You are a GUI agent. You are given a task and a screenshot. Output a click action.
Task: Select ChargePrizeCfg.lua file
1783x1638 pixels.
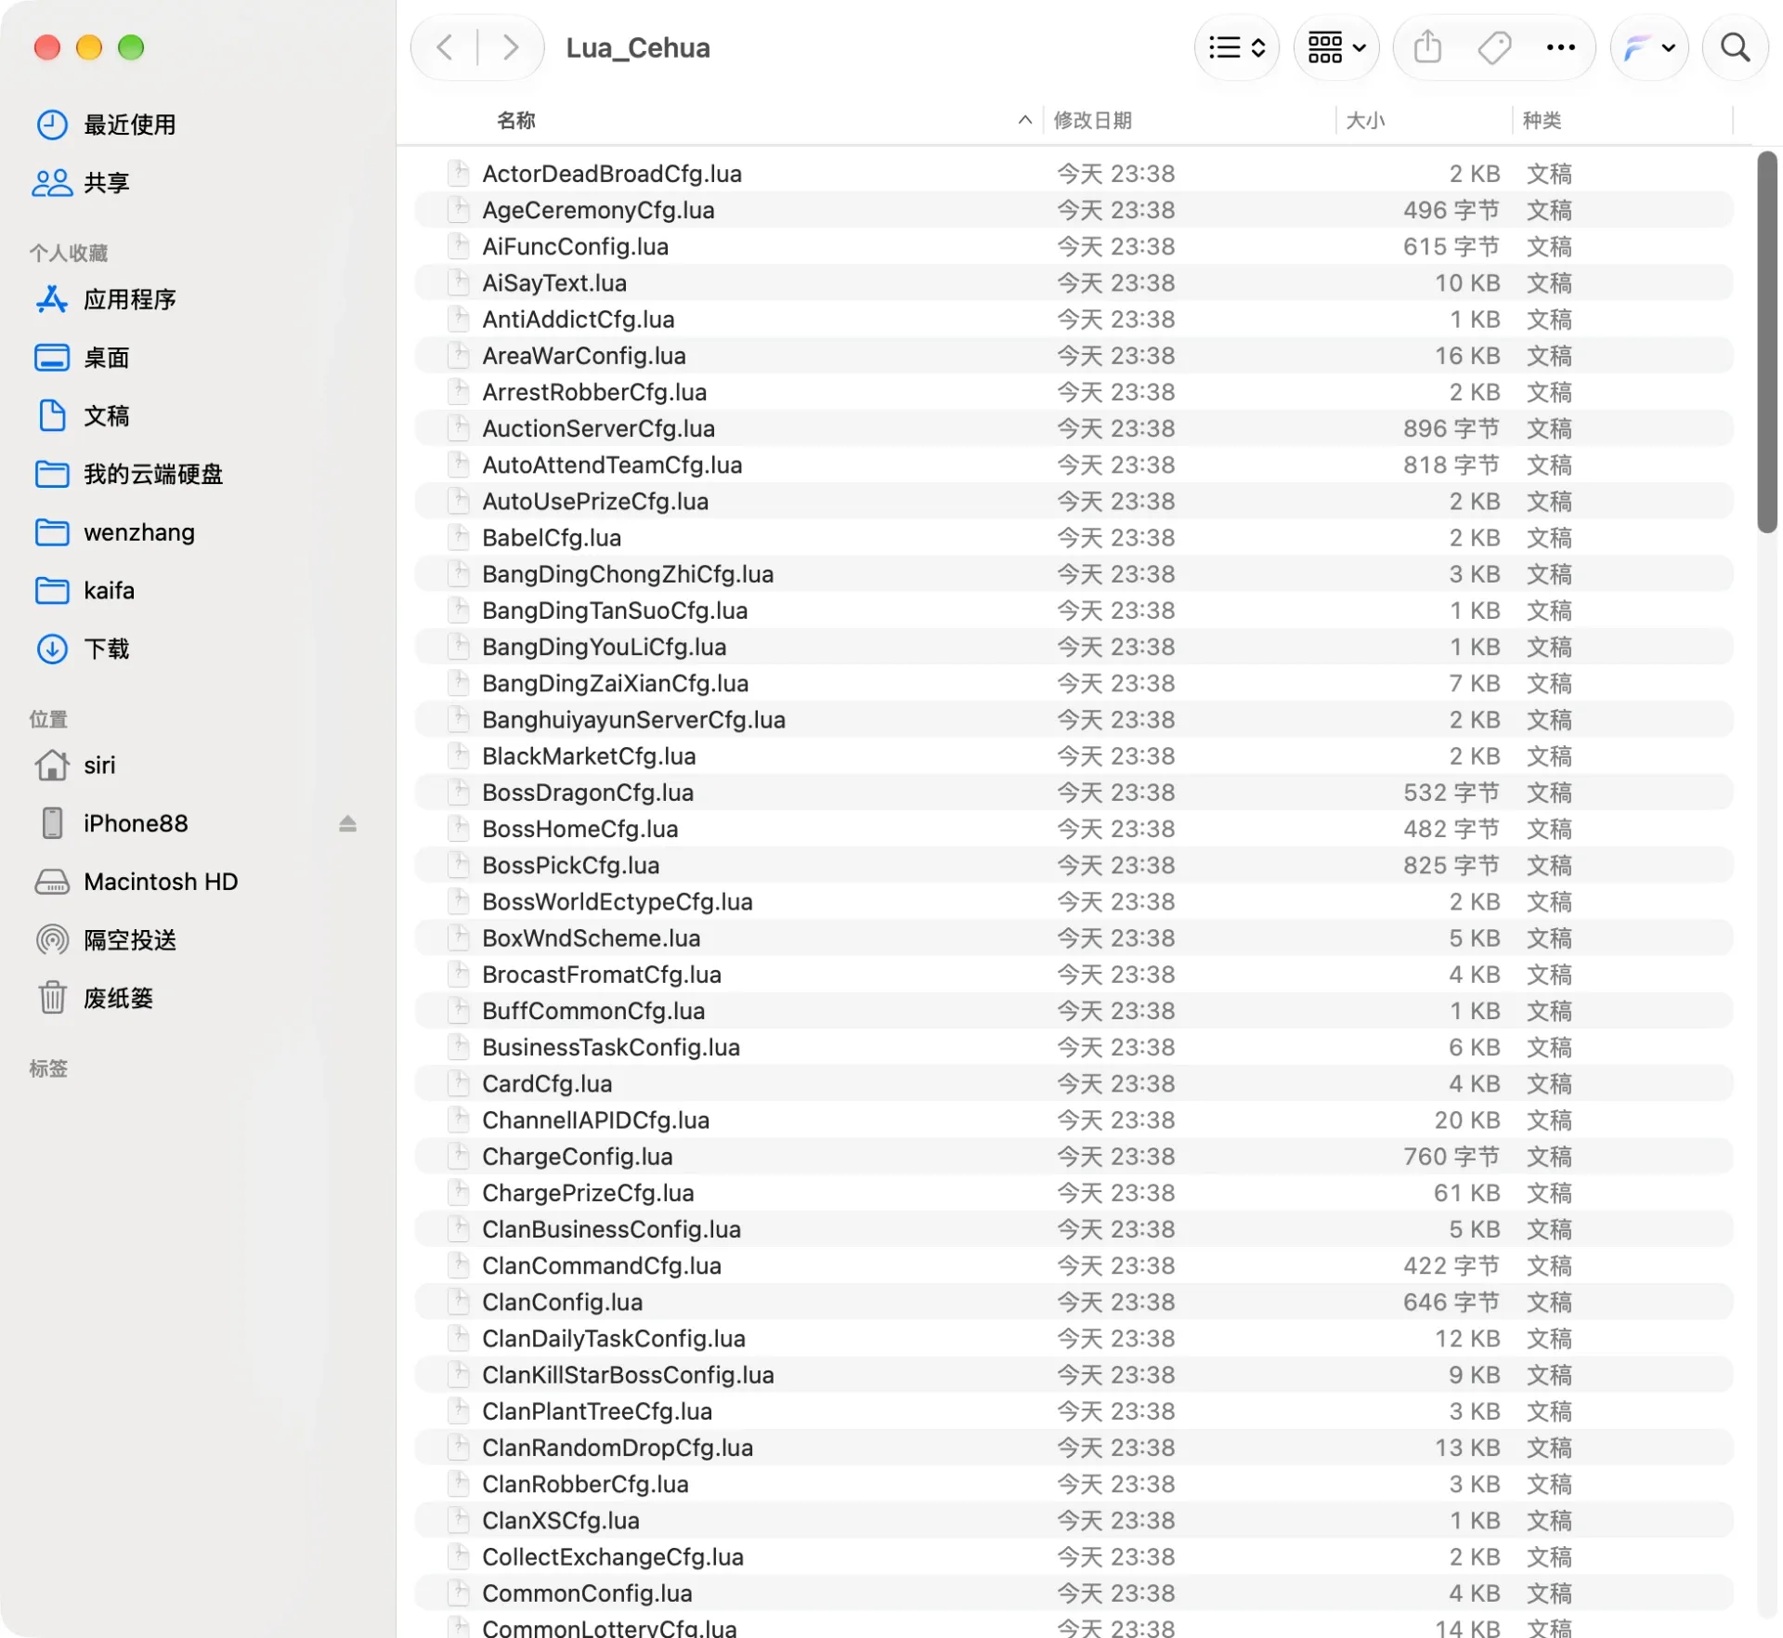1074,1193
